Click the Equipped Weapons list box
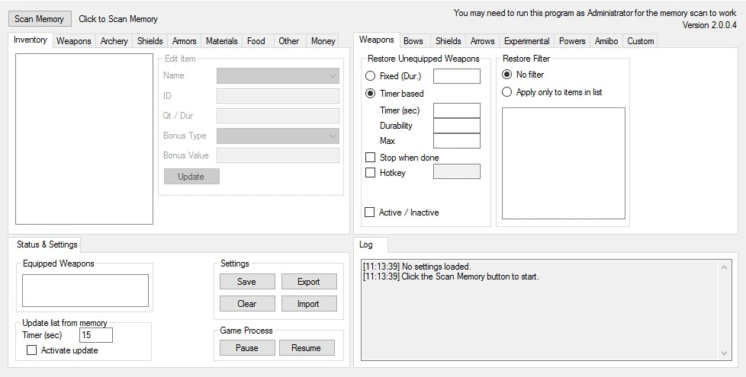The height and width of the screenshot is (377, 746). click(85, 291)
